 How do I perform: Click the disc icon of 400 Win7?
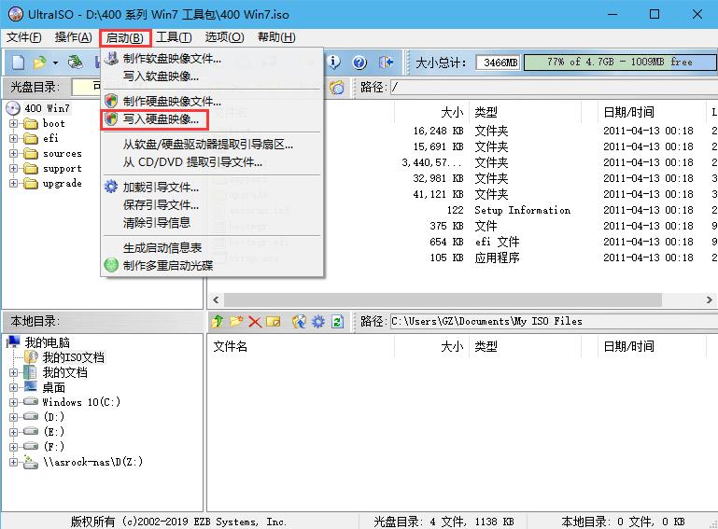point(13,108)
